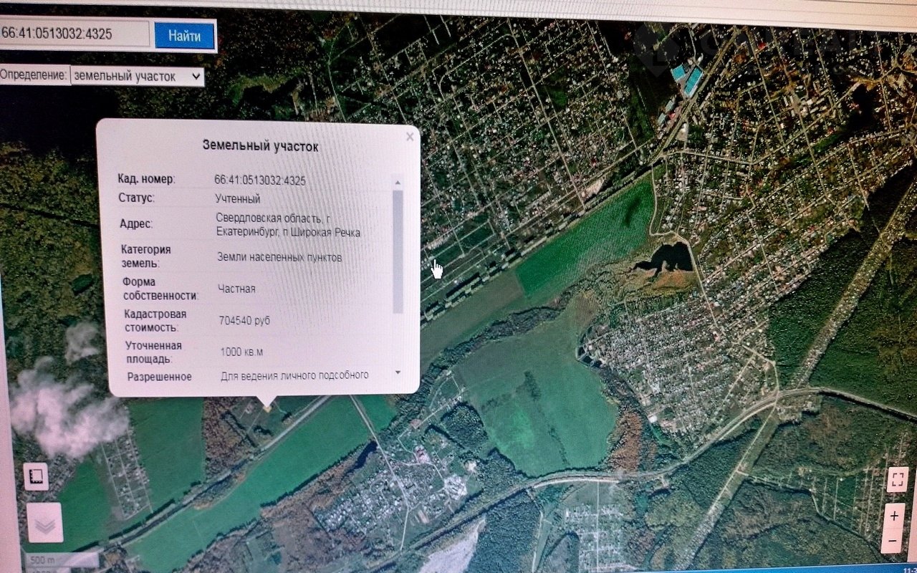The image size is (917, 573).
Task: Open the map layers panel
Action: pos(44,524)
